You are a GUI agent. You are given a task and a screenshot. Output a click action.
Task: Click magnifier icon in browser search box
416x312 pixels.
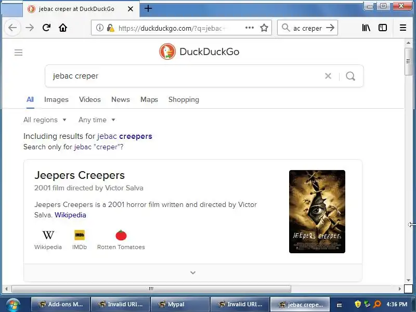tap(285, 28)
